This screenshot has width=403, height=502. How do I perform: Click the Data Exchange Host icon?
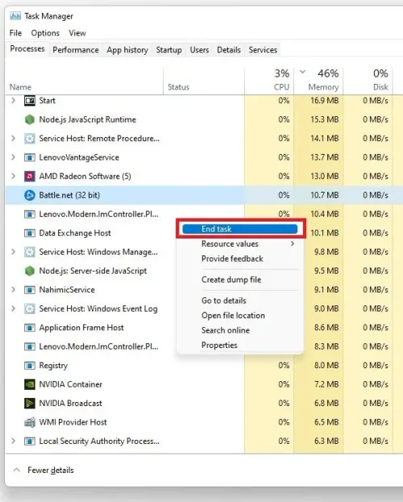coord(30,233)
